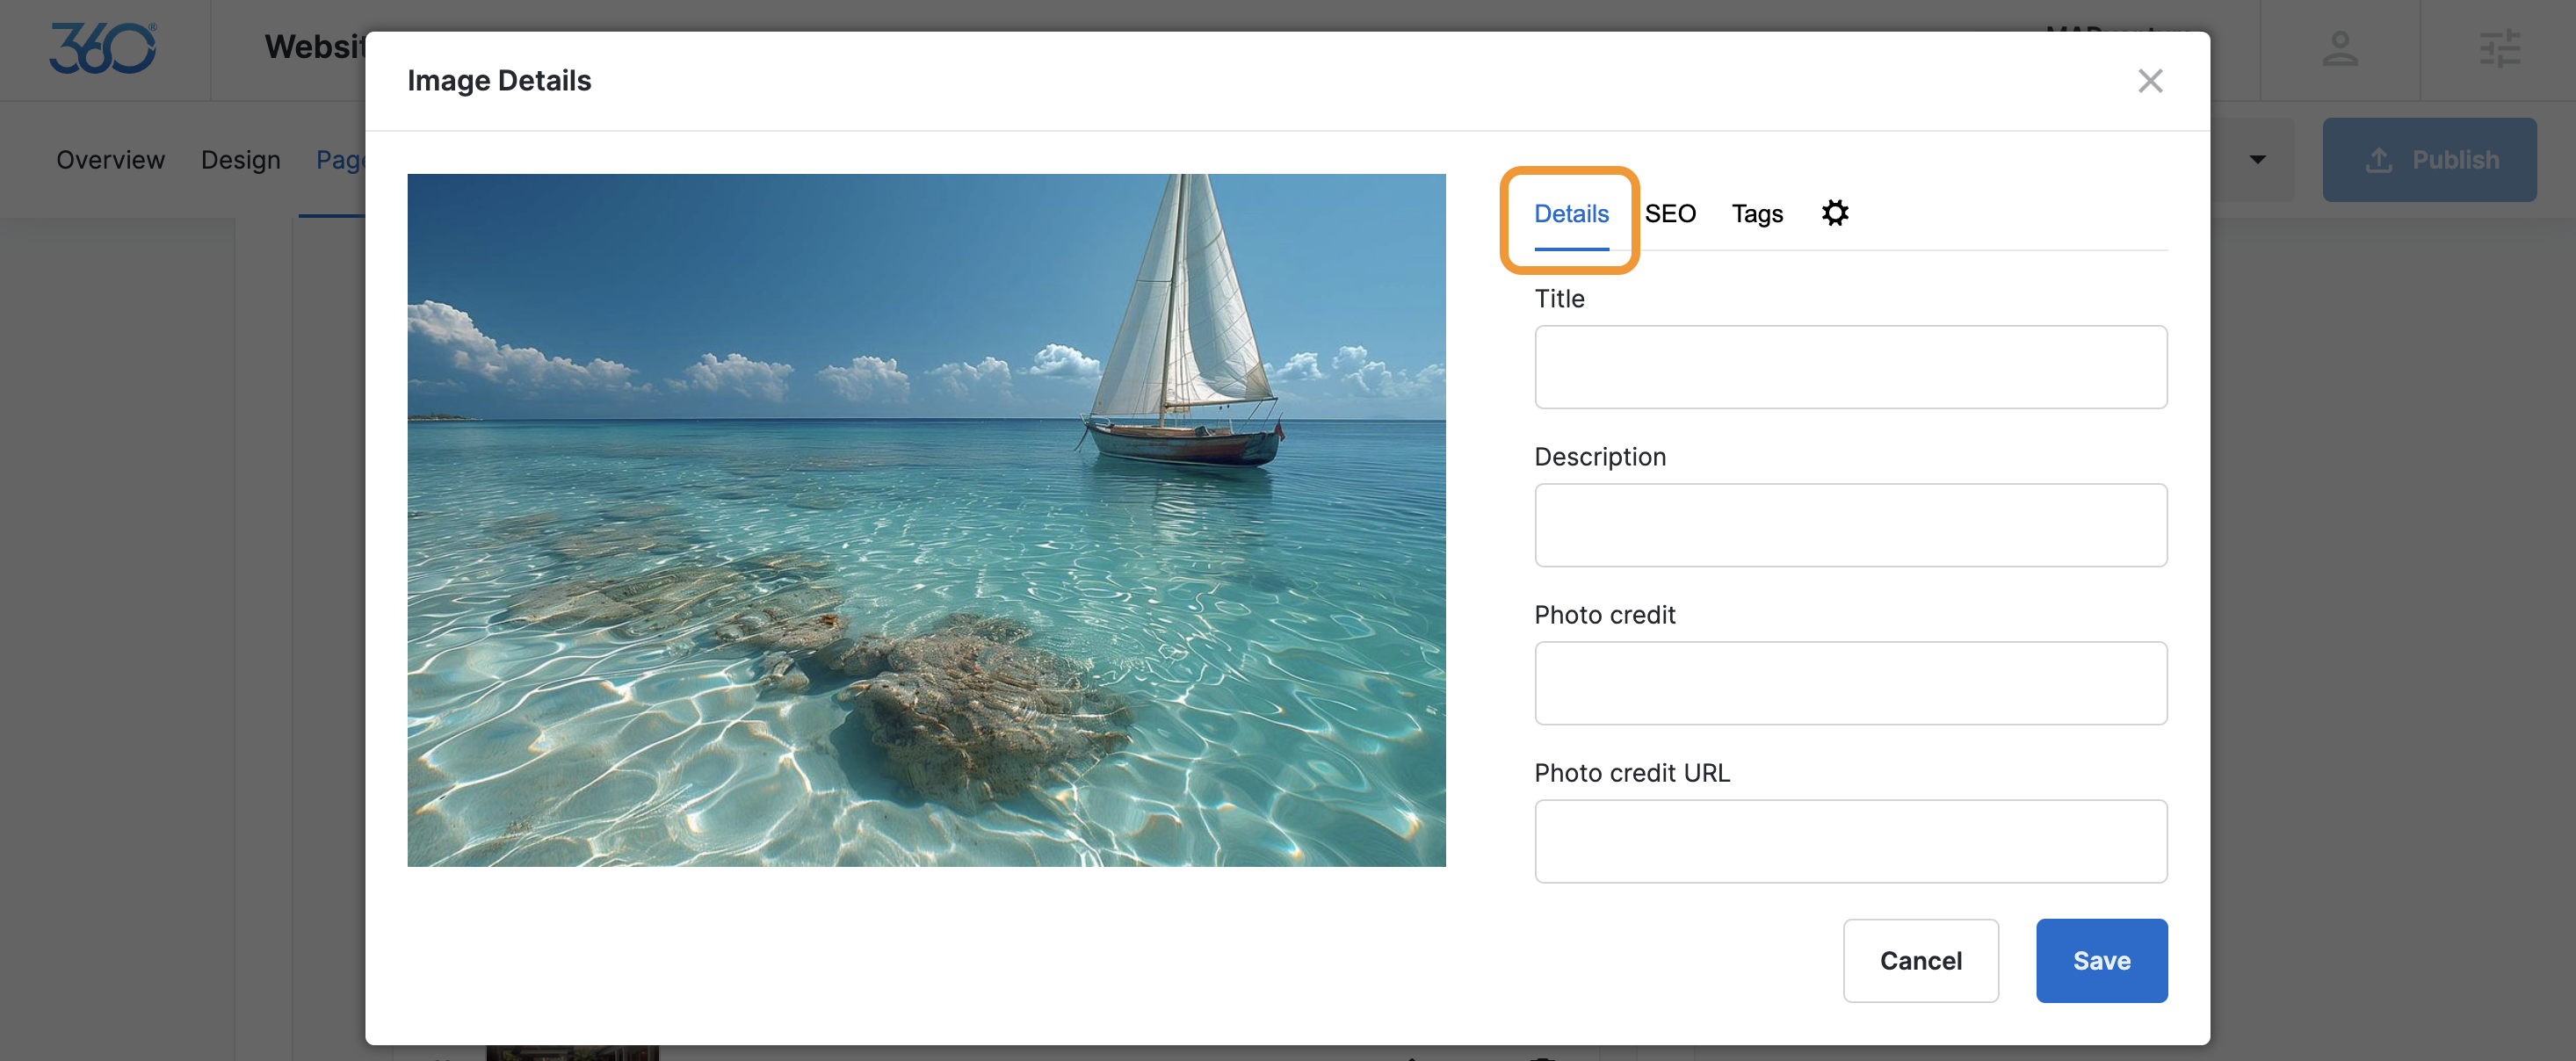This screenshot has width=2576, height=1061.
Task: Open the sliders settings icon in header
Action: coord(2499,49)
